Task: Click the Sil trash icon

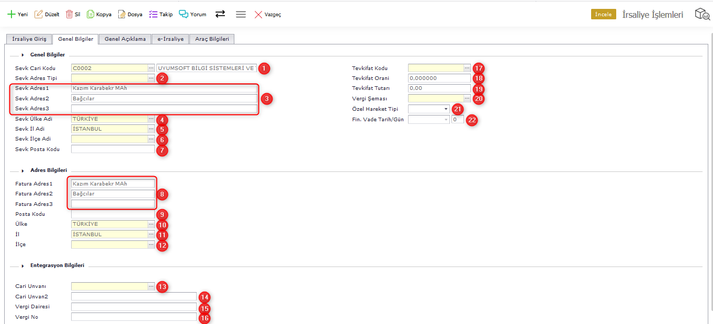Action: [69, 15]
